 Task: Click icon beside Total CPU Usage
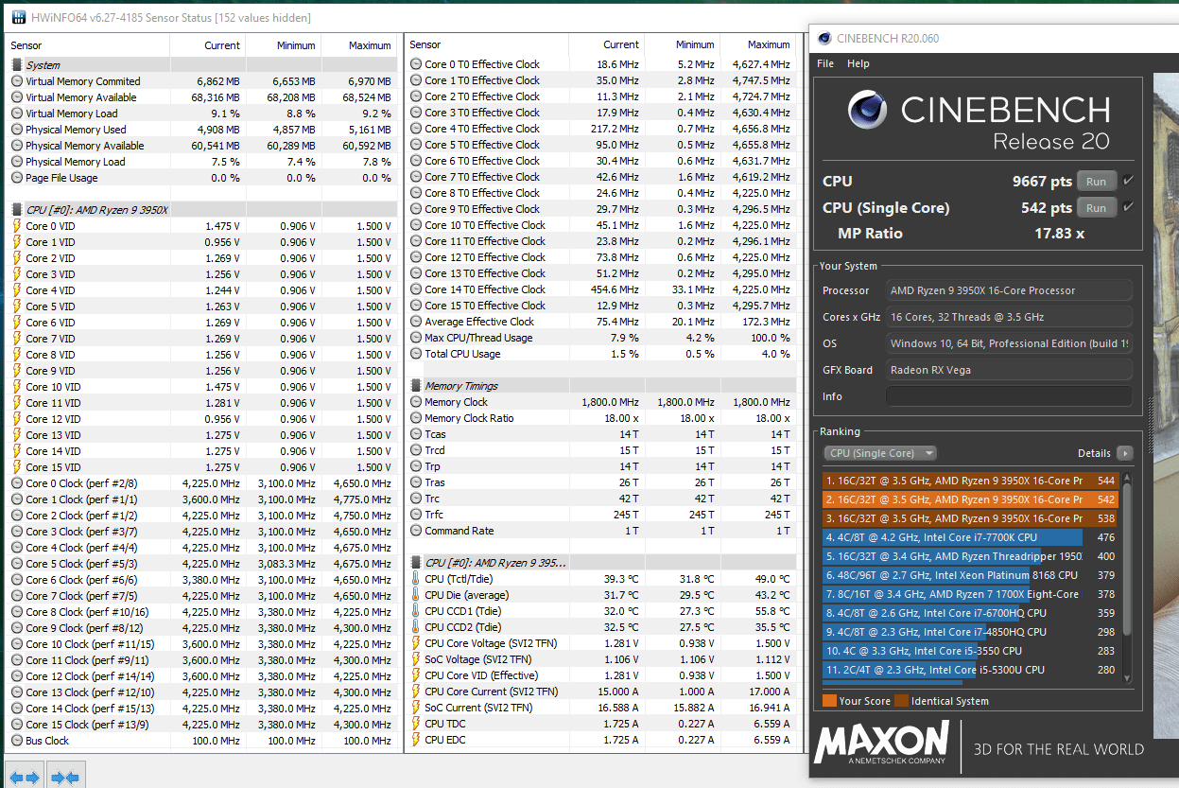click(x=417, y=354)
